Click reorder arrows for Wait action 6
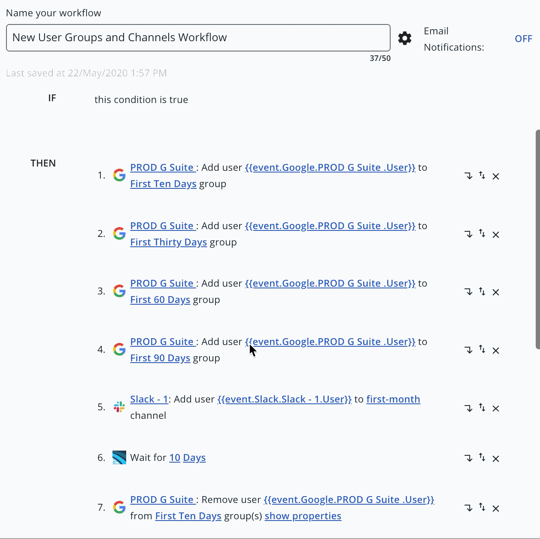Viewport: 540px width, 539px height. (482, 458)
